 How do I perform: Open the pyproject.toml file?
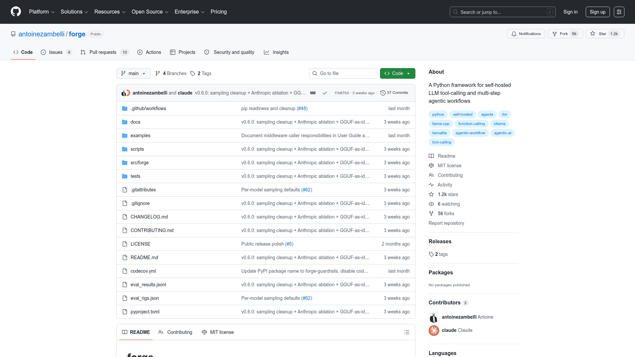click(145, 312)
